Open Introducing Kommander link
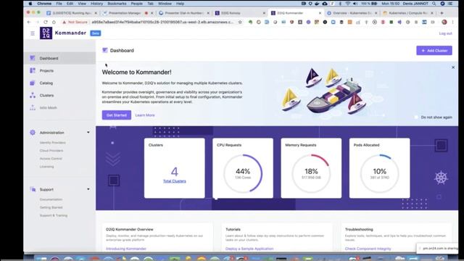The image size is (464, 261). (126, 249)
